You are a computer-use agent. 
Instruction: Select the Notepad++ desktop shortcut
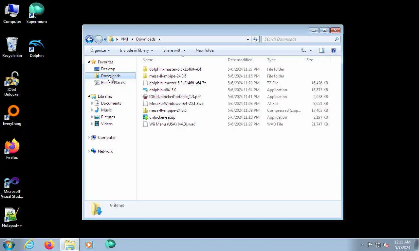[x=12, y=217]
